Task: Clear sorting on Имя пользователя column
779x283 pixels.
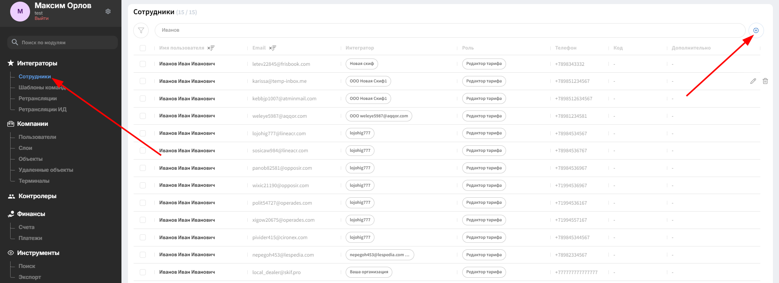Action: tap(211, 48)
